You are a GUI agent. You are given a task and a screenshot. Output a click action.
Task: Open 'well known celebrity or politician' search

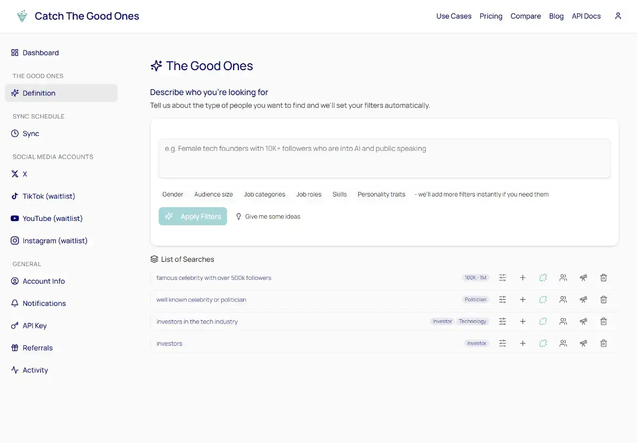coord(201,300)
